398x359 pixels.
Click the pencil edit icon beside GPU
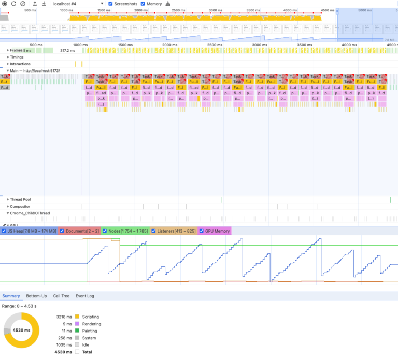click(x=4, y=225)
